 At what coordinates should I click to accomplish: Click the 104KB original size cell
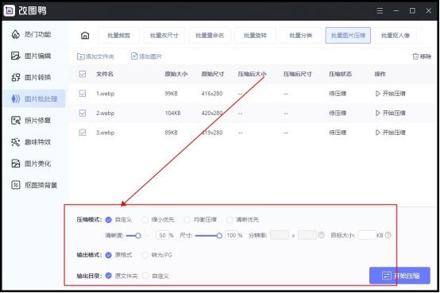[172, 113]
